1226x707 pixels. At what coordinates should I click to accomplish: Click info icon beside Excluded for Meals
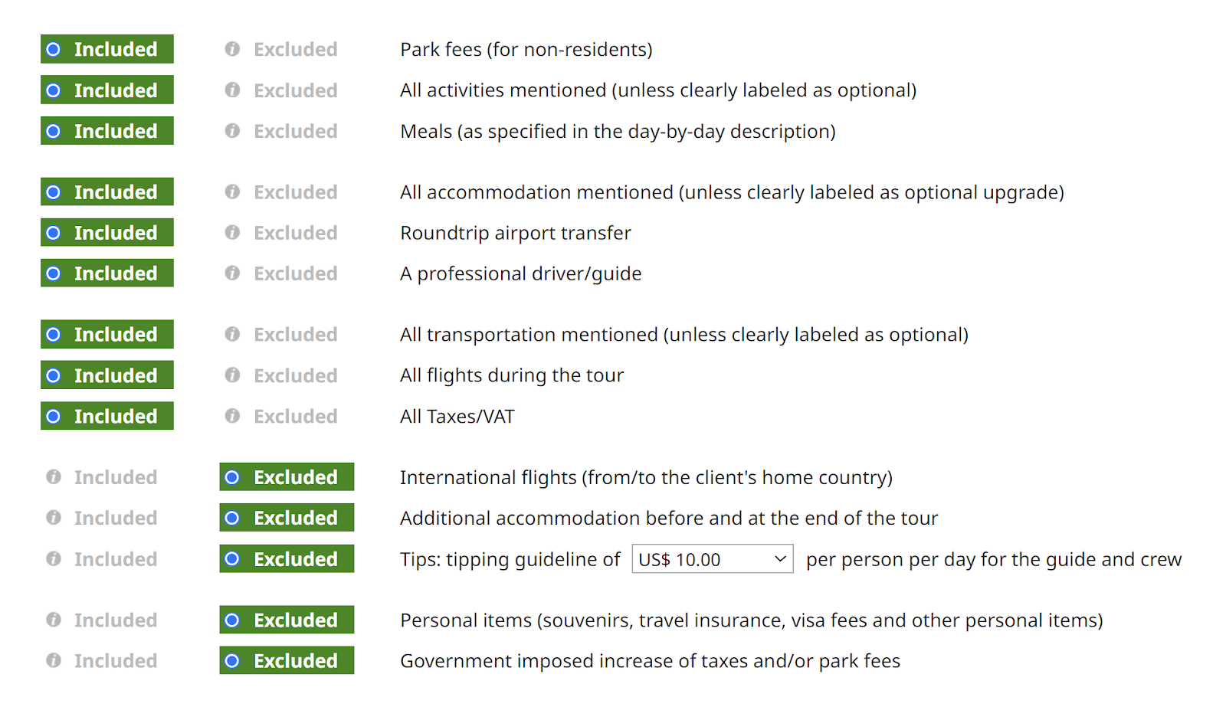click(232, 131)
